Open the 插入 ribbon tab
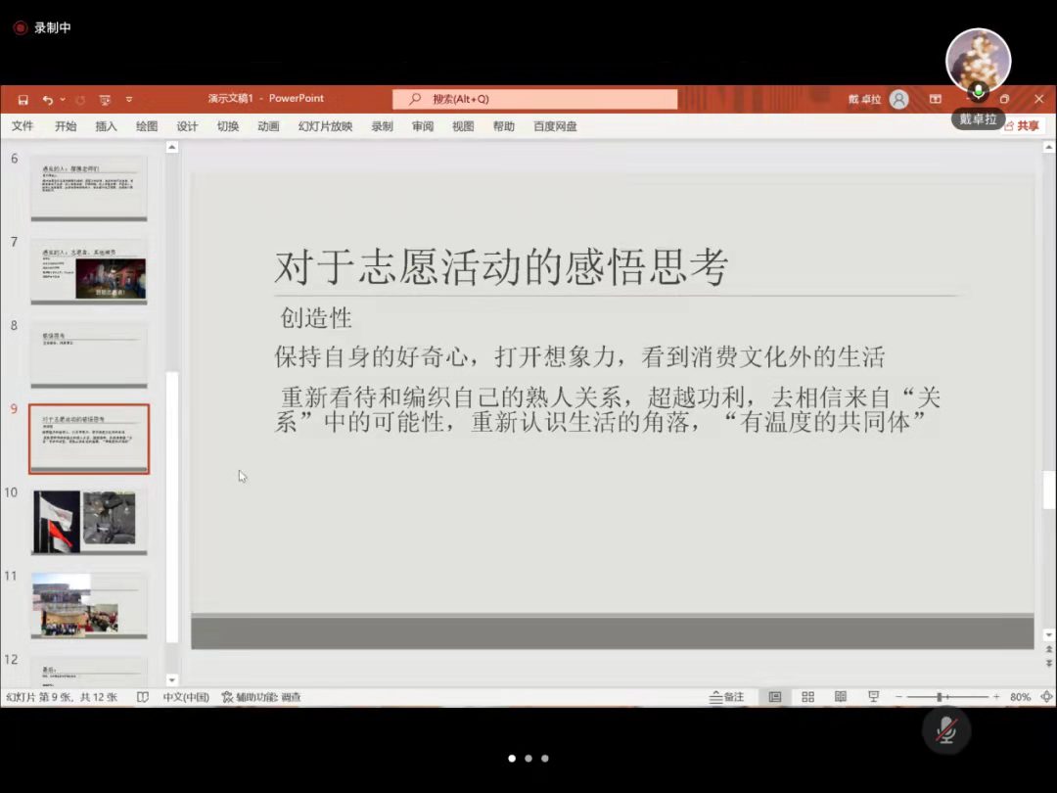The image size is (1057, 793). 106,126
